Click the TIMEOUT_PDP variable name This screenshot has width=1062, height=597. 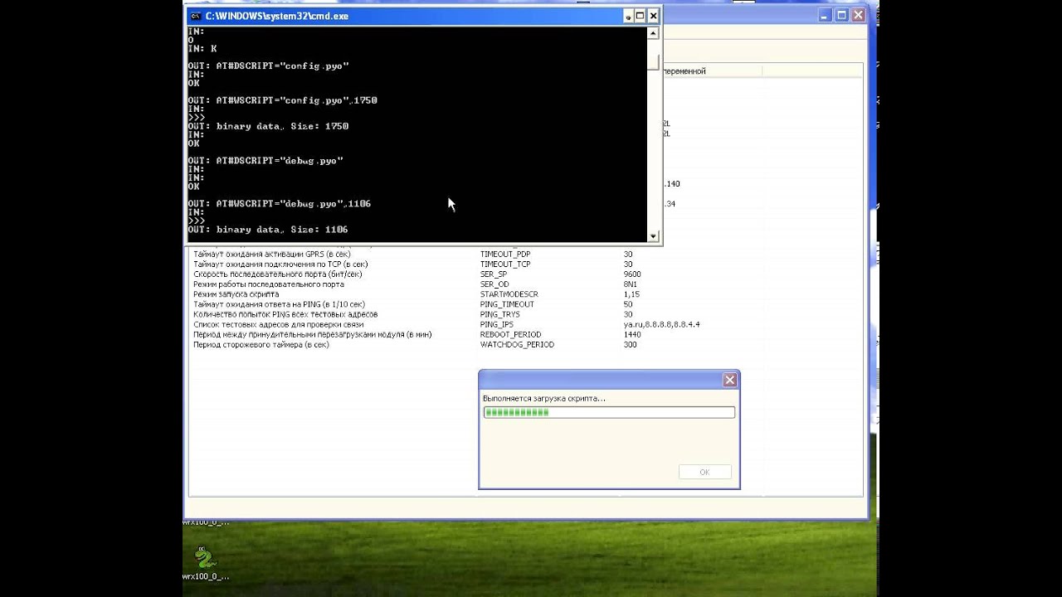(505, 254)
